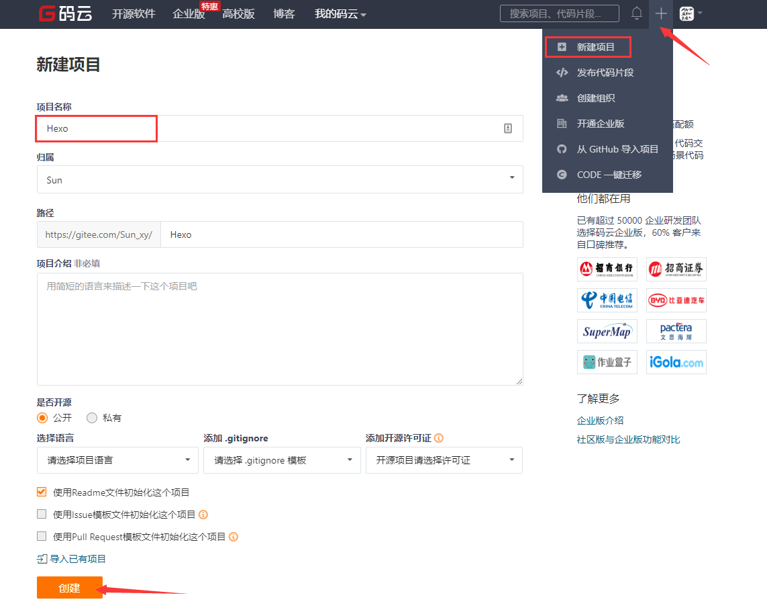This screenshot has height=610, width=767.
Task: Open 博客 in the top navigation
Action: point(285,14)
